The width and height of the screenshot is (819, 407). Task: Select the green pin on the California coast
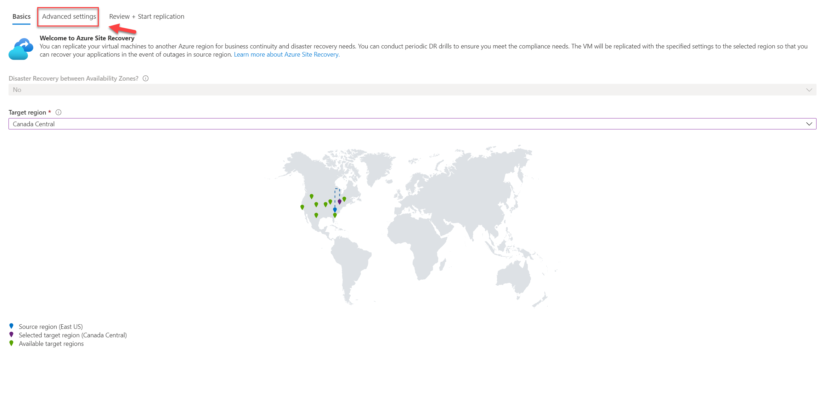tap(302, 207)
